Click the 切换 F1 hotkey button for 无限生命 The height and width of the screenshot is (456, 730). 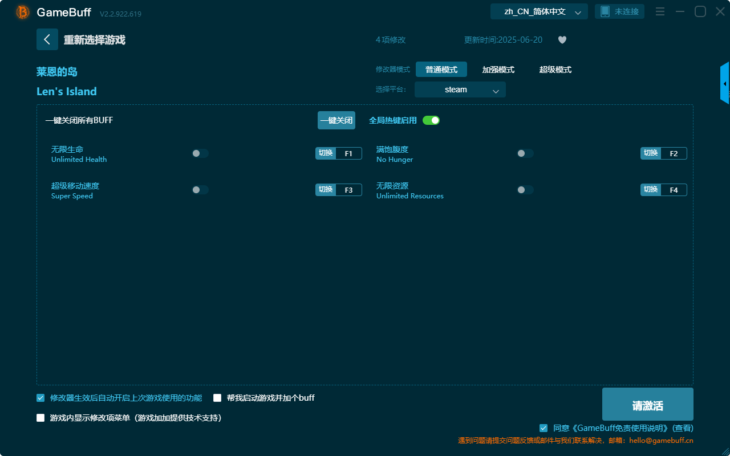[x=338, y=153]
